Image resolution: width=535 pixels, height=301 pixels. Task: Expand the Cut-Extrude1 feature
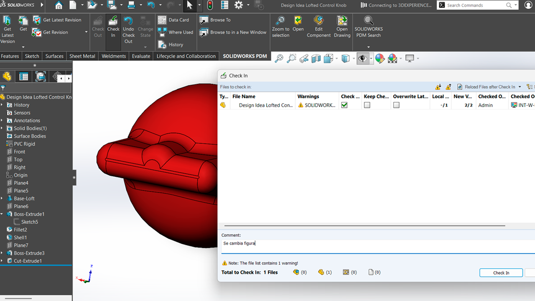2,261
